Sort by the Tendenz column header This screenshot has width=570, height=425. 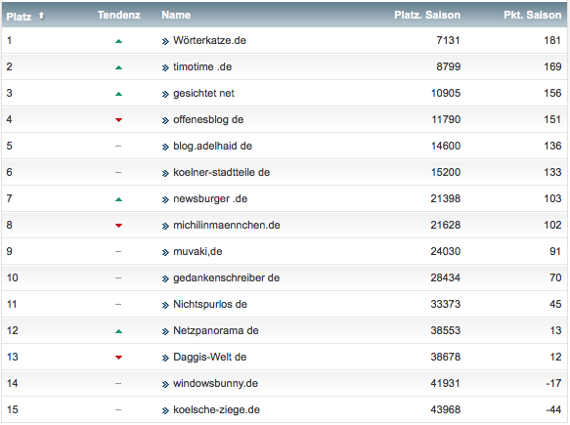[x=119, y=15]
